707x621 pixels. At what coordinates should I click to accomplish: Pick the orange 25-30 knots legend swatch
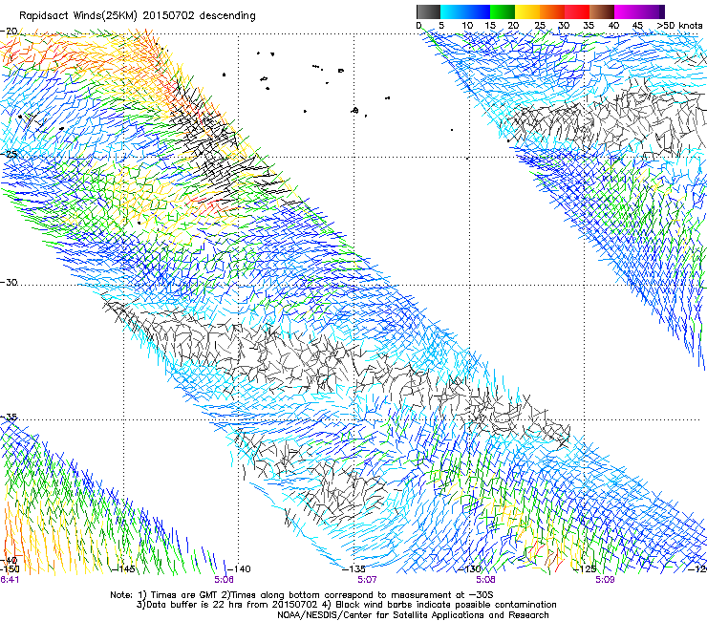click(552, 11)
